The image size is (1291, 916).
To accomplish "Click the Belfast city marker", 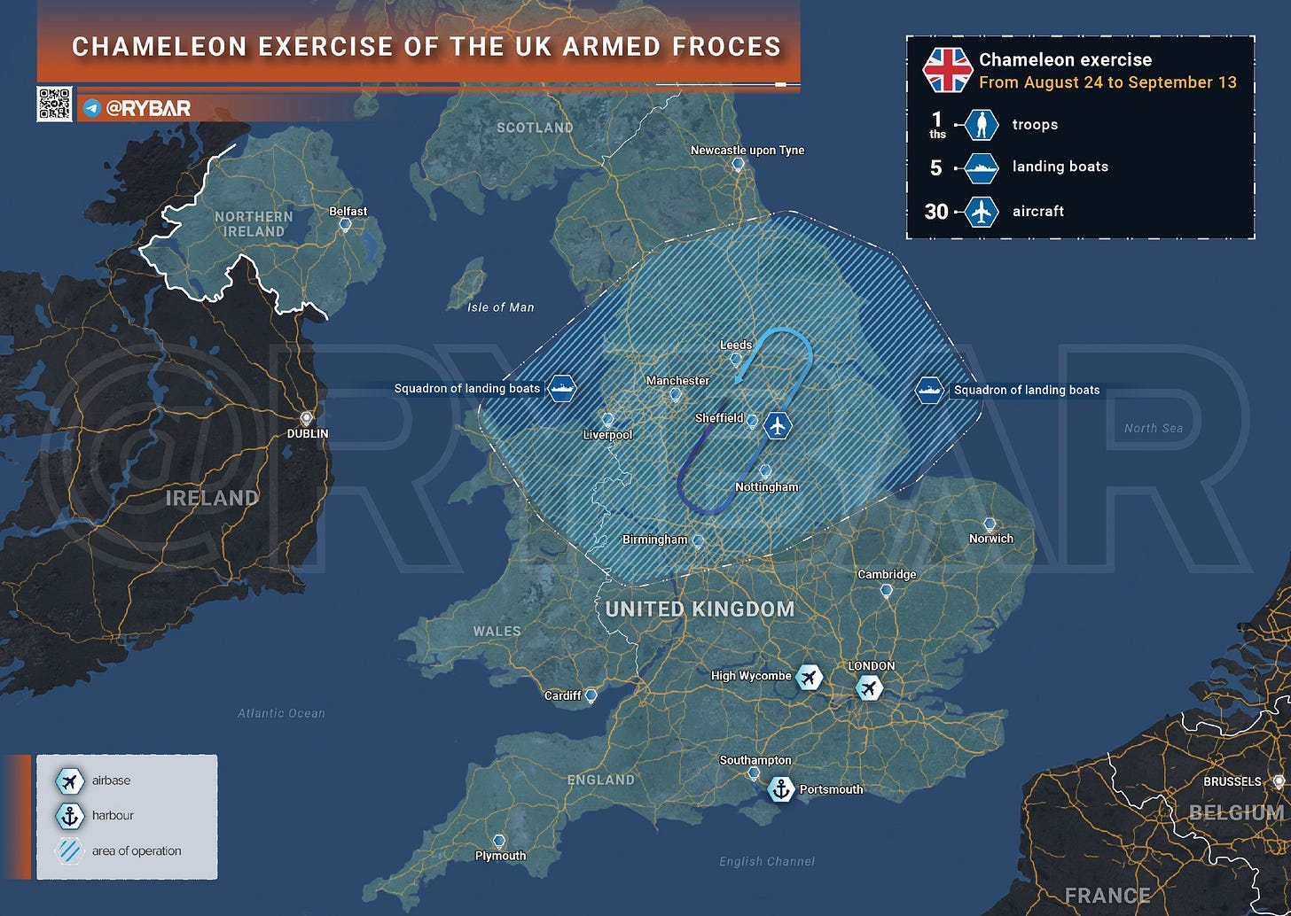I will (346, 225).
